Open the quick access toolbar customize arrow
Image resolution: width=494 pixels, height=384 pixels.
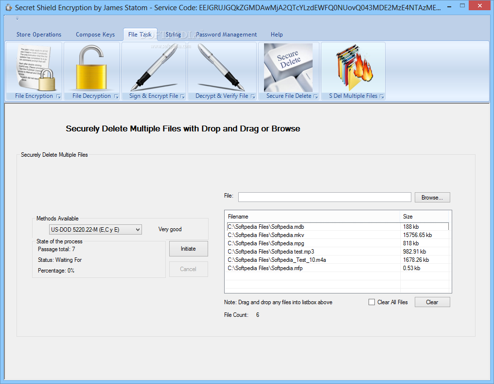18,18
